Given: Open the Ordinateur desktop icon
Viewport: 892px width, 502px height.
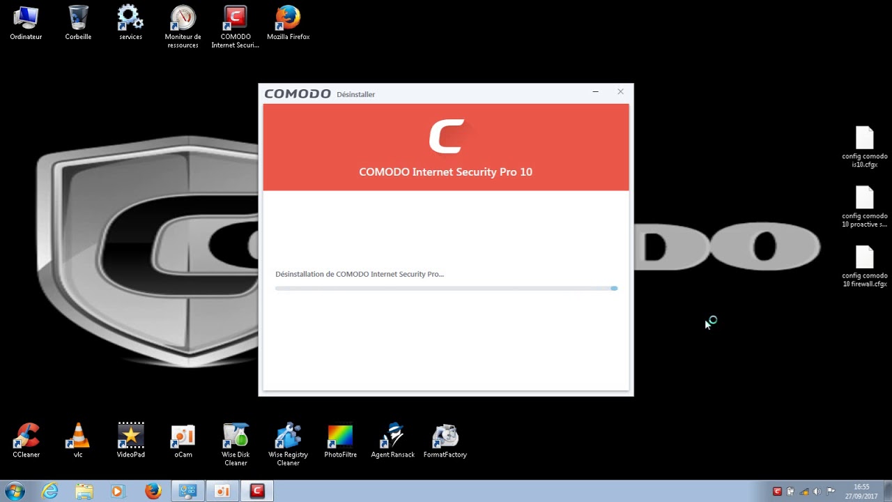Looking at the screenshot, I should 26,23.
